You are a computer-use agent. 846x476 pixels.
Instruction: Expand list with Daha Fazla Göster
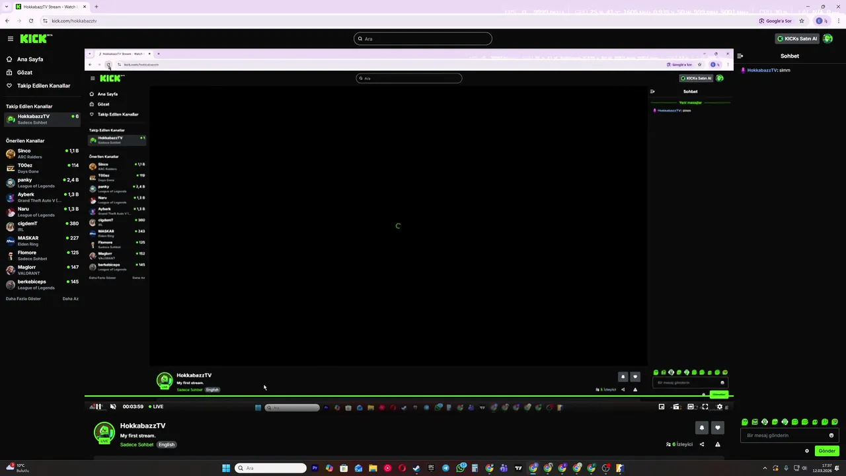pos(23,298)
